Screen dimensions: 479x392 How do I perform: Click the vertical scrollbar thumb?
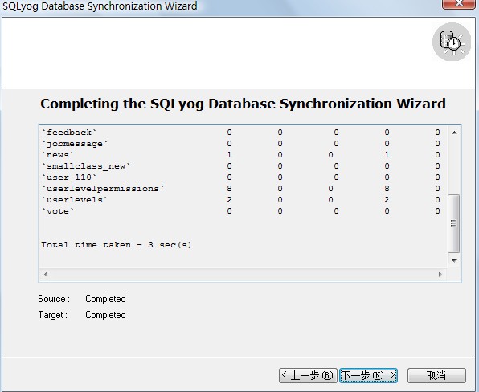(x=453, y=223)
